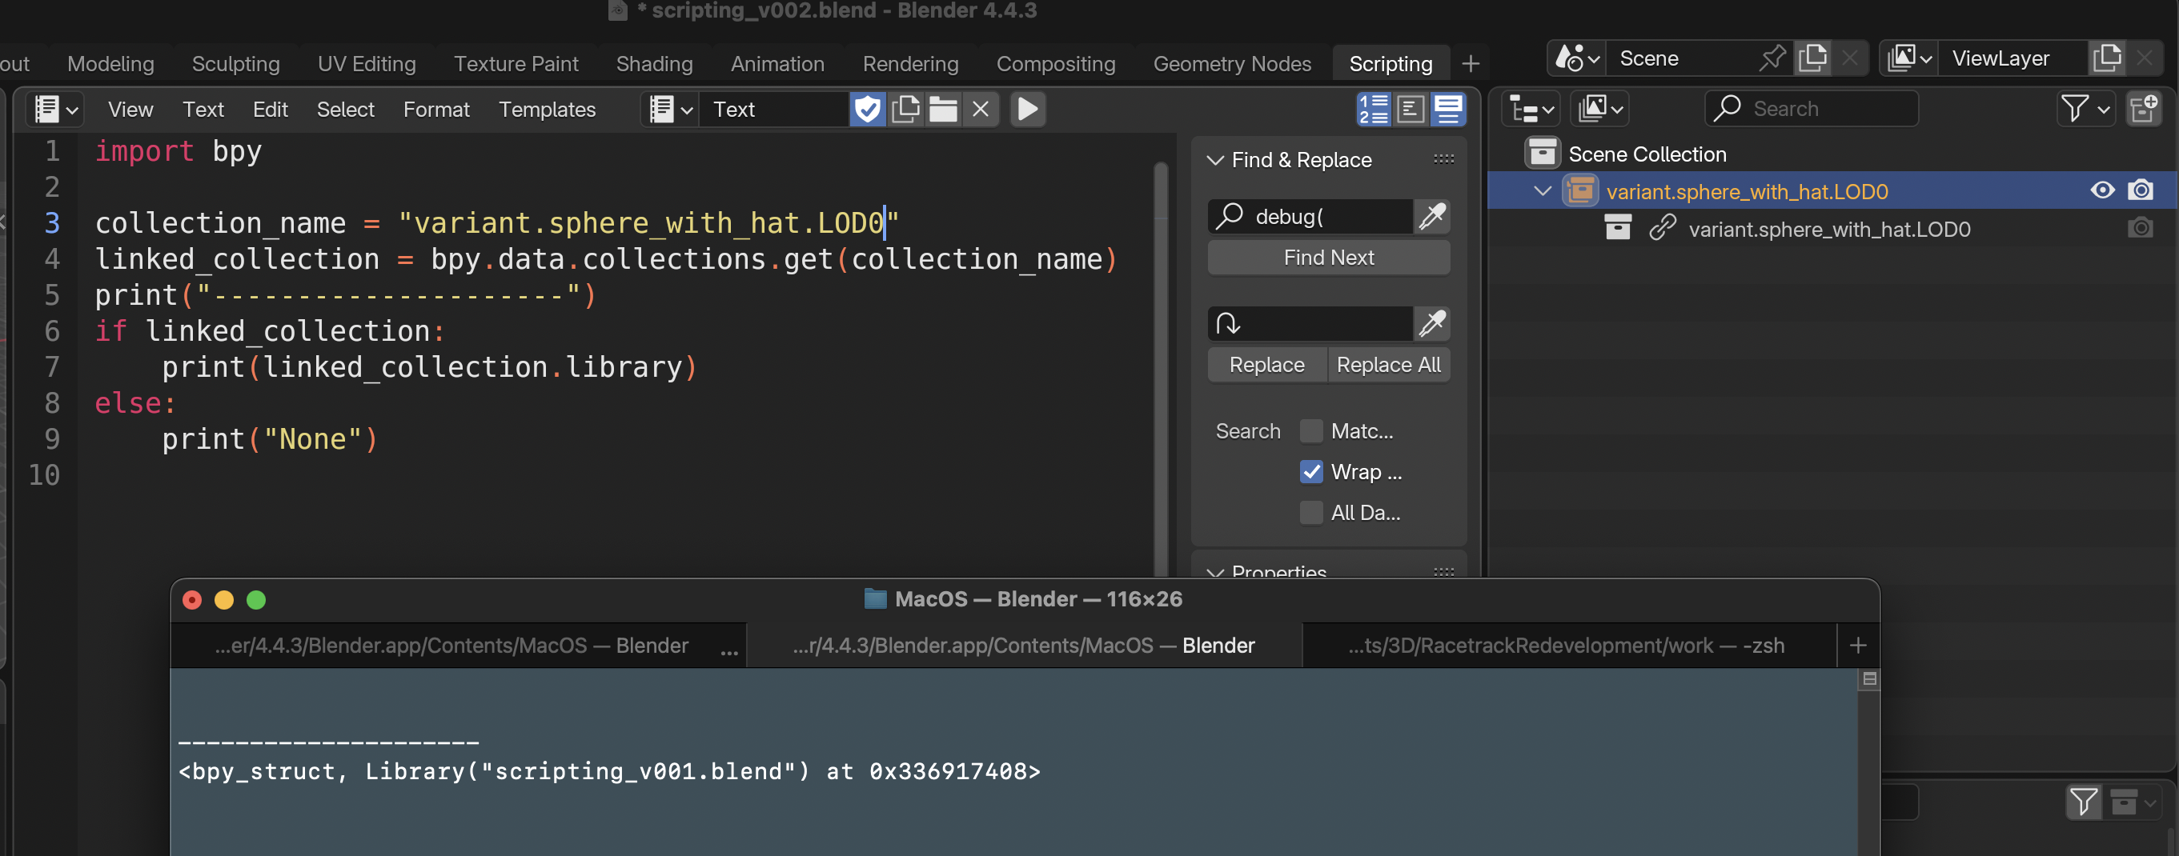Toggle fake user shield for Text datablock
This screenshot has height=856, width=2179.
click(x=868, y=109)
